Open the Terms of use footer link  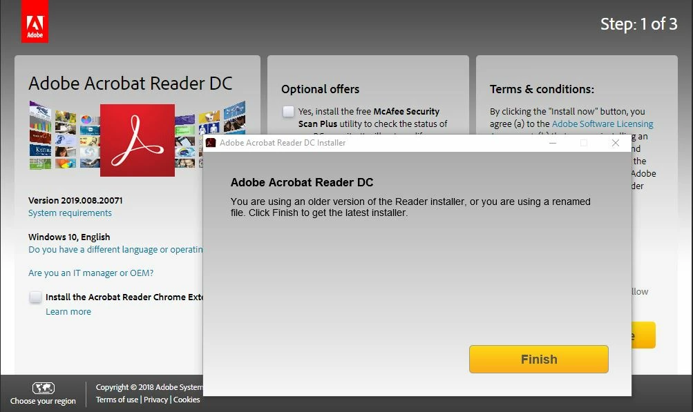point(117,400)
